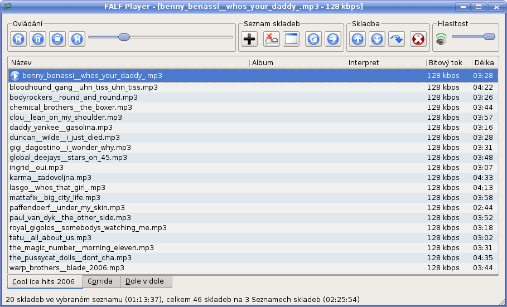Image resolution: width=507 pixels, height=307 pixels.
Task: Skip to the next track
Action: (x=76, y=38)
